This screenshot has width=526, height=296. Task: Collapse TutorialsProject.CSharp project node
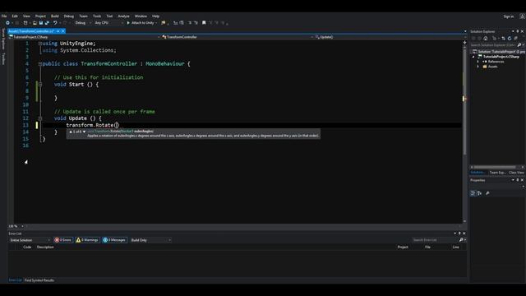pos(473,57)
